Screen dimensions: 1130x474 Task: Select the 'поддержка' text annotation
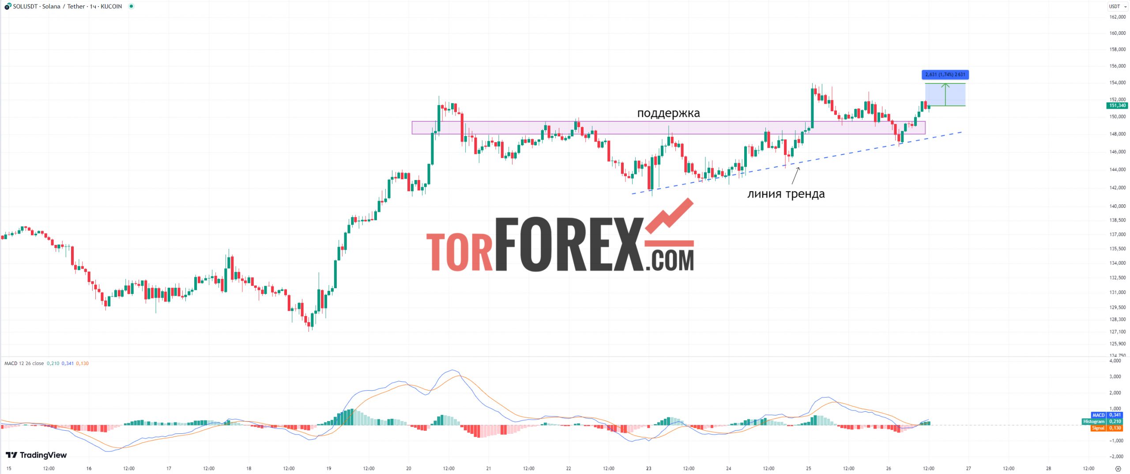click(668, 113)
